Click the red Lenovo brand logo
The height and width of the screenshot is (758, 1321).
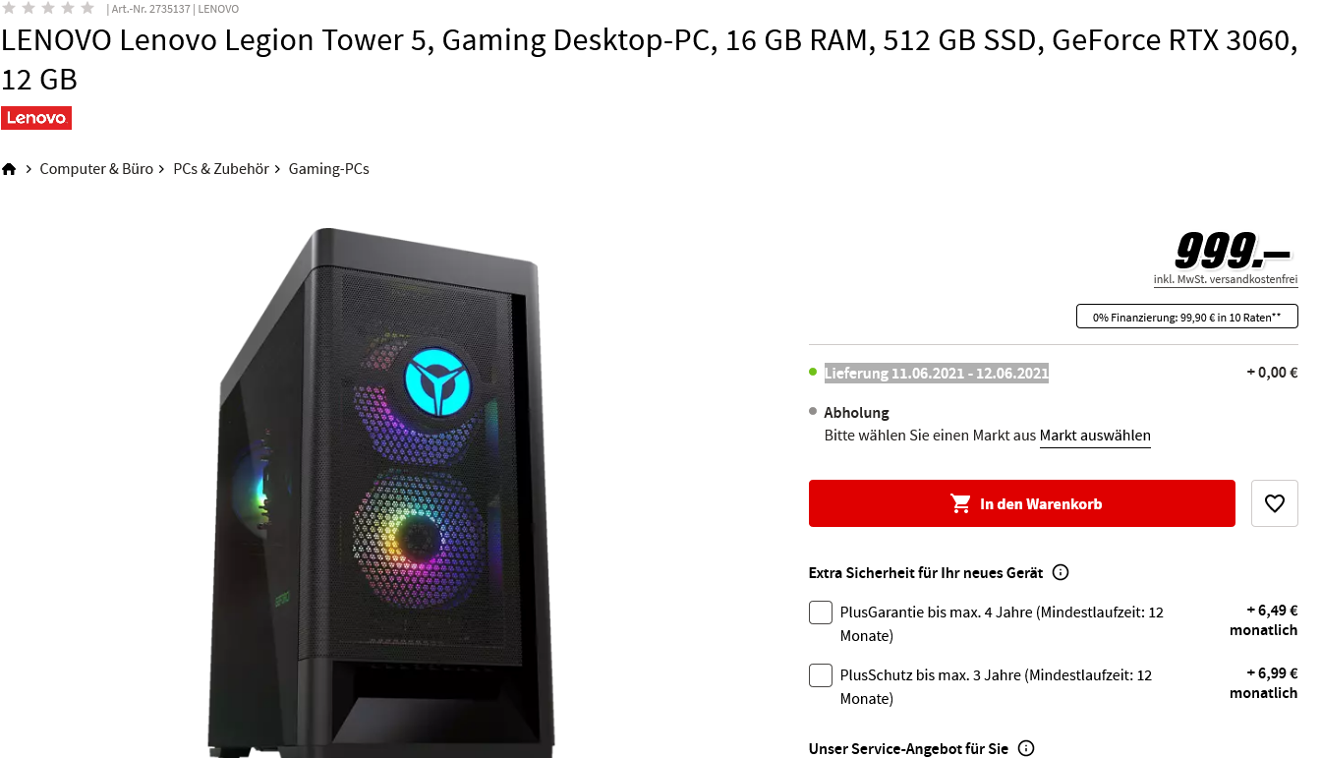coord(36,118)
